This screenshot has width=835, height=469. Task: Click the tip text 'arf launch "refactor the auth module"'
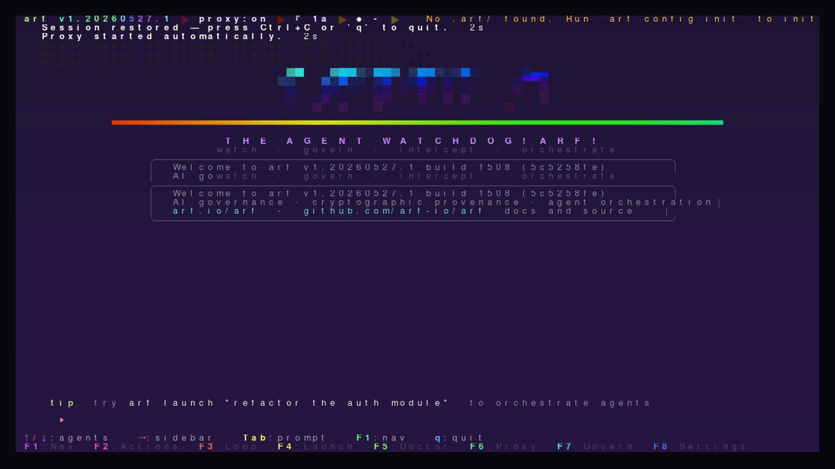coord(289,403)
